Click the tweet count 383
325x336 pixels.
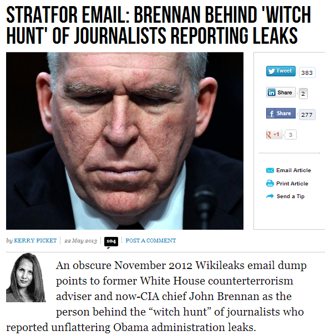coord(307,73)
